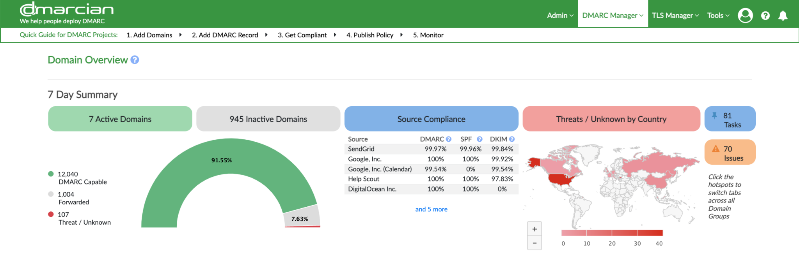The height and width of the screenshot is (262, 799).
Task: Open the 81 Tasks button
Action: click(x=730, y=119)
